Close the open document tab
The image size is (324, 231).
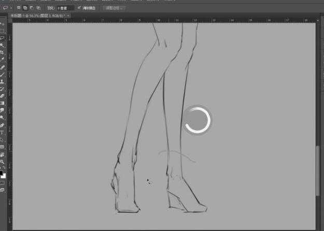point(68,16)
